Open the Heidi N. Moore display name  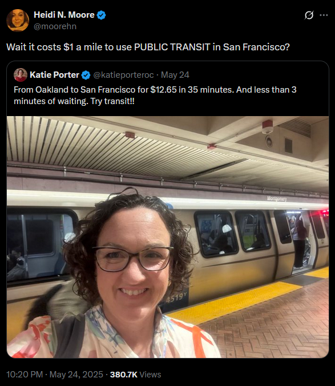click(64, 15)
